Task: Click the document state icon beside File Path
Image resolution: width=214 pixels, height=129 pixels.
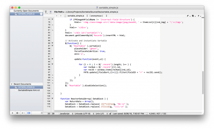Action: coord(51,12)
